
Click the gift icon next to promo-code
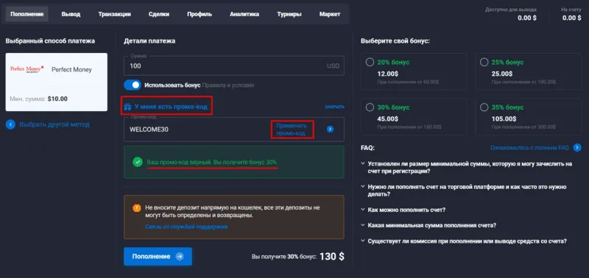(x=127, y=107)
